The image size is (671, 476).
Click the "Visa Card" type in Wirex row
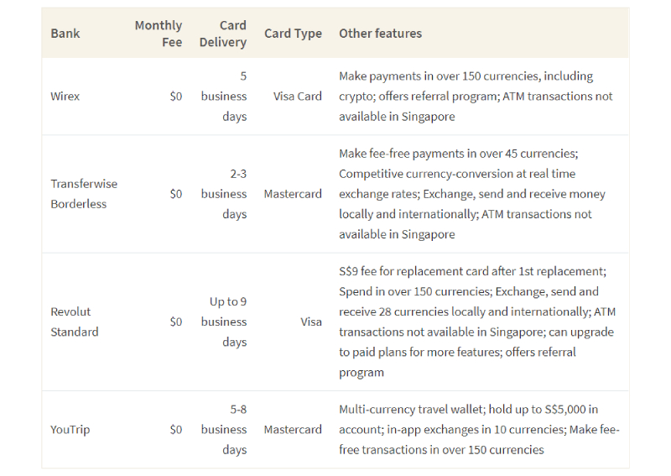point(297,97)
